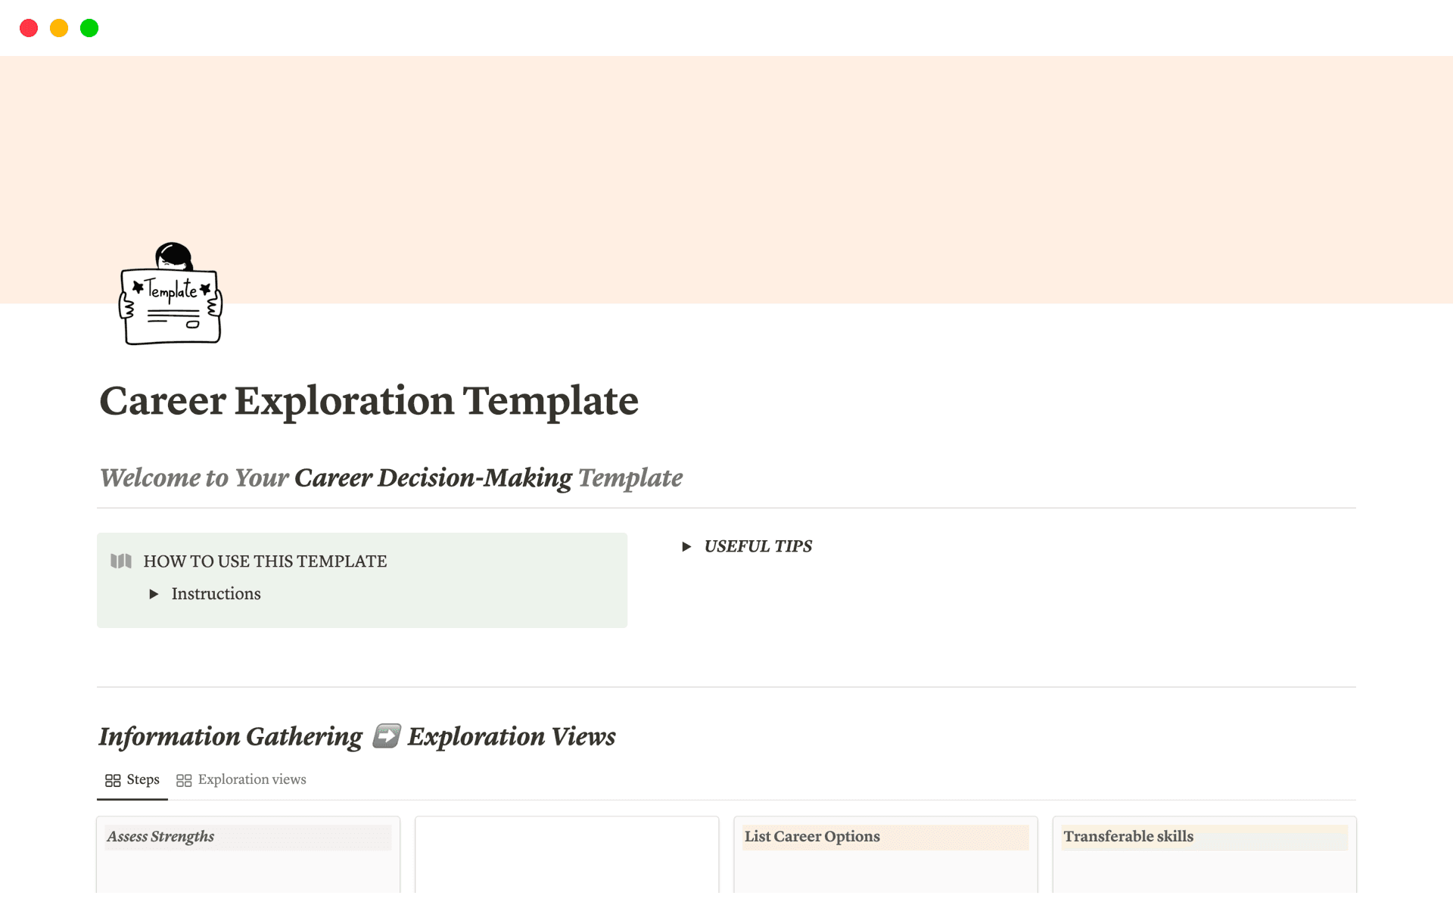The image size is (1453, 908).
Task: Click the Career Exploration Template page title
Action: pyautogui.click(x=369, y=400)
